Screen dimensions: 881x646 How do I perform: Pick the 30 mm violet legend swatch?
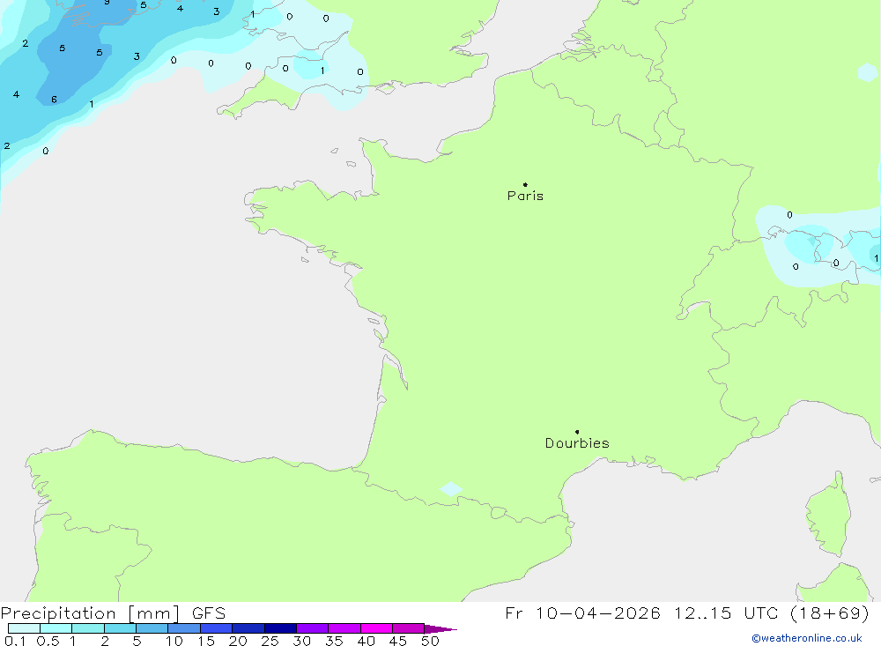click(x=312, y=628)
